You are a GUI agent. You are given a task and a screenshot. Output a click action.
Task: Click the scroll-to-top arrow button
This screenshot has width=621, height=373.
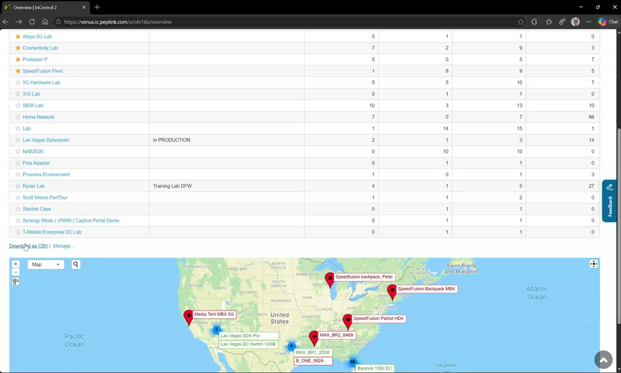[x=603, y=360]
